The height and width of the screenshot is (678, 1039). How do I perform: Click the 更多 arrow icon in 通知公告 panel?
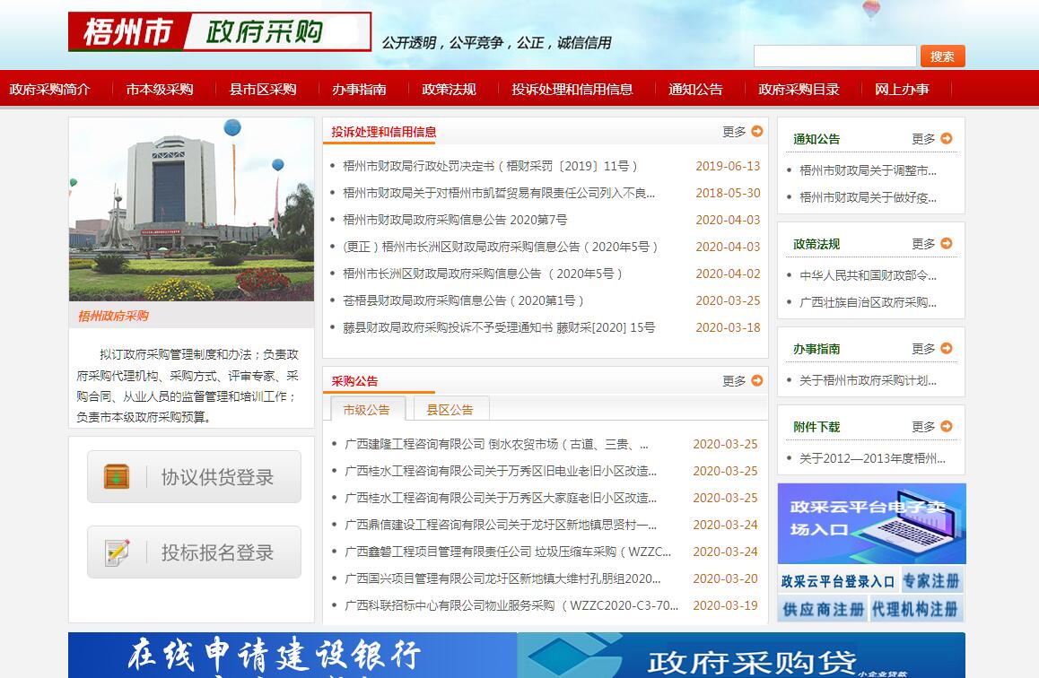(947, 138)
